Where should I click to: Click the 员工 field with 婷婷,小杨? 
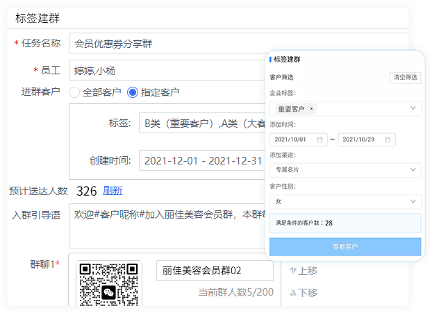(167, 70)
